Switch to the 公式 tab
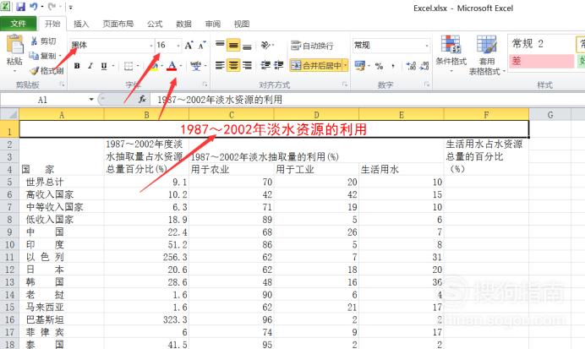Image resolution: width=585 pixels, height=349 pixels. [155, 24]
